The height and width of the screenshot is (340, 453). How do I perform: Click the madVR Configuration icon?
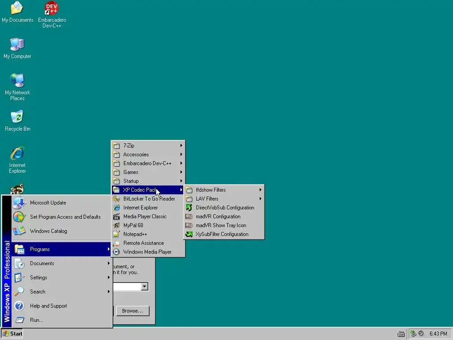(x=189, y=216)
